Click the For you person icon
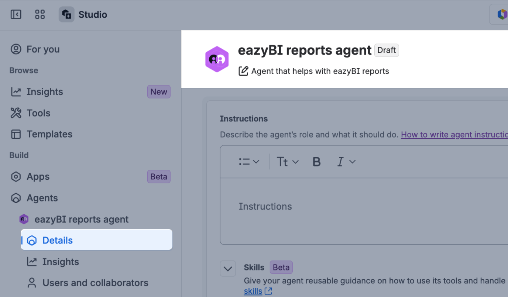Image resolution: width=508 pixels, height=297 pixels. [16, 49]
